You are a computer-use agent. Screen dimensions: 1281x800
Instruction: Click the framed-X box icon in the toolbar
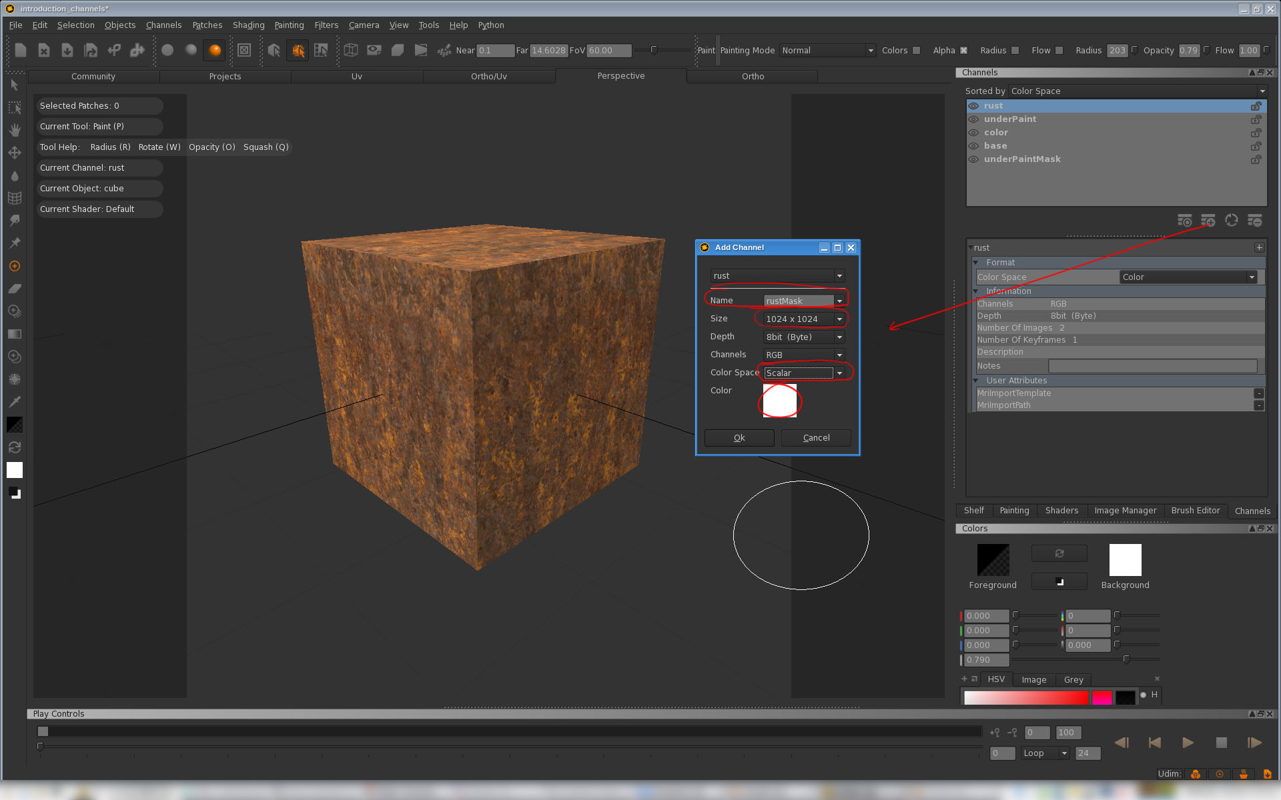pos(244,50)
